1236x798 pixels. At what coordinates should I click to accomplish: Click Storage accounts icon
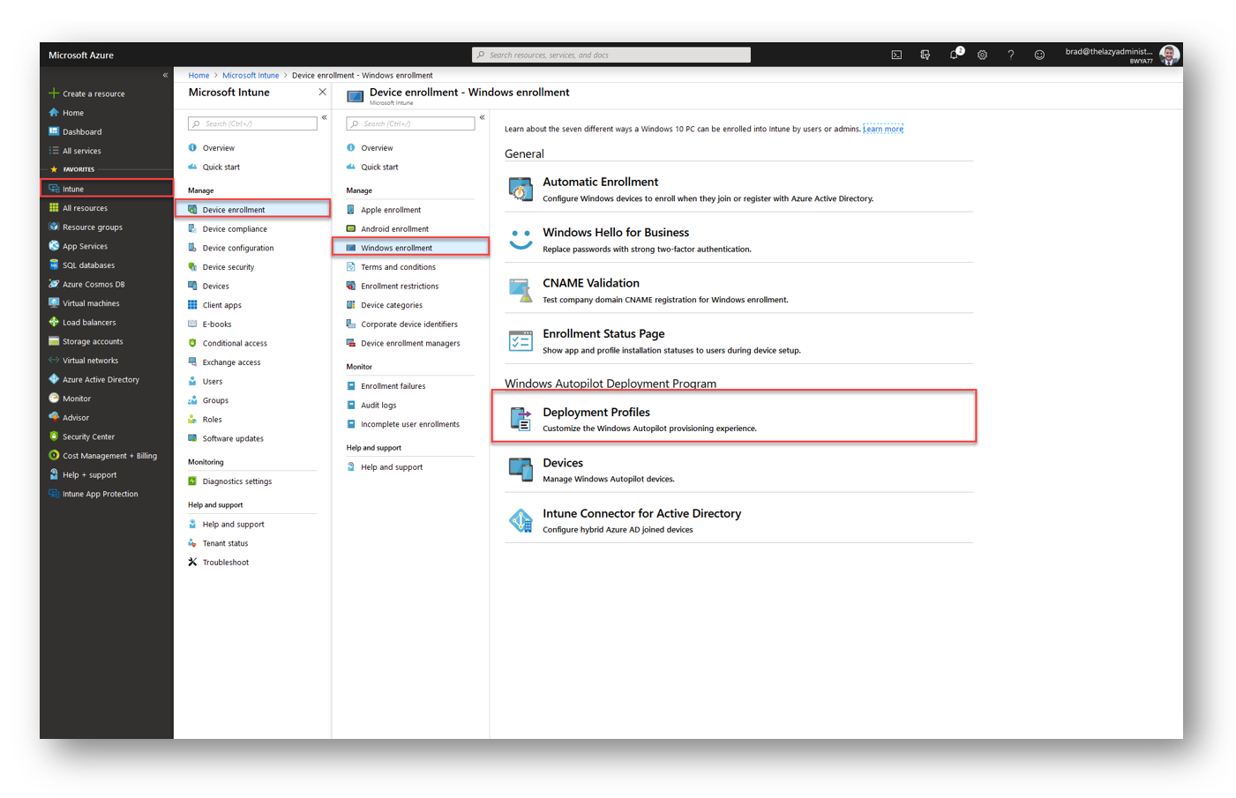tap(54, 341)
